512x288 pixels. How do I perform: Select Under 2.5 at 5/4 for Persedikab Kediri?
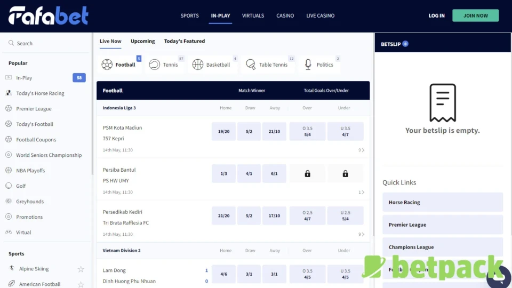(345, 215)
